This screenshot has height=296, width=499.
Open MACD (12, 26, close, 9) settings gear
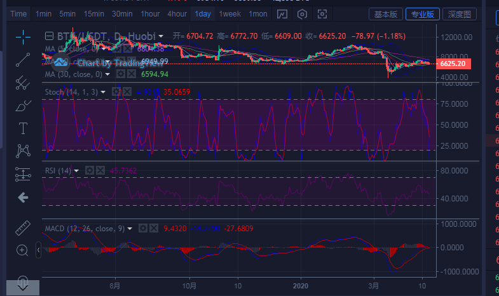click(x=143, y=228)
